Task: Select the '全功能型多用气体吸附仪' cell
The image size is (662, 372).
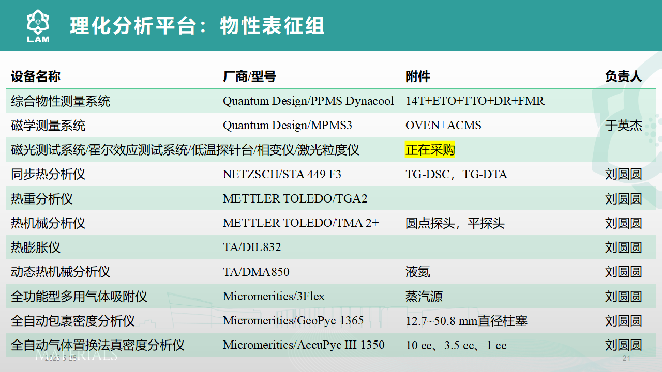Action: point(79,297)
